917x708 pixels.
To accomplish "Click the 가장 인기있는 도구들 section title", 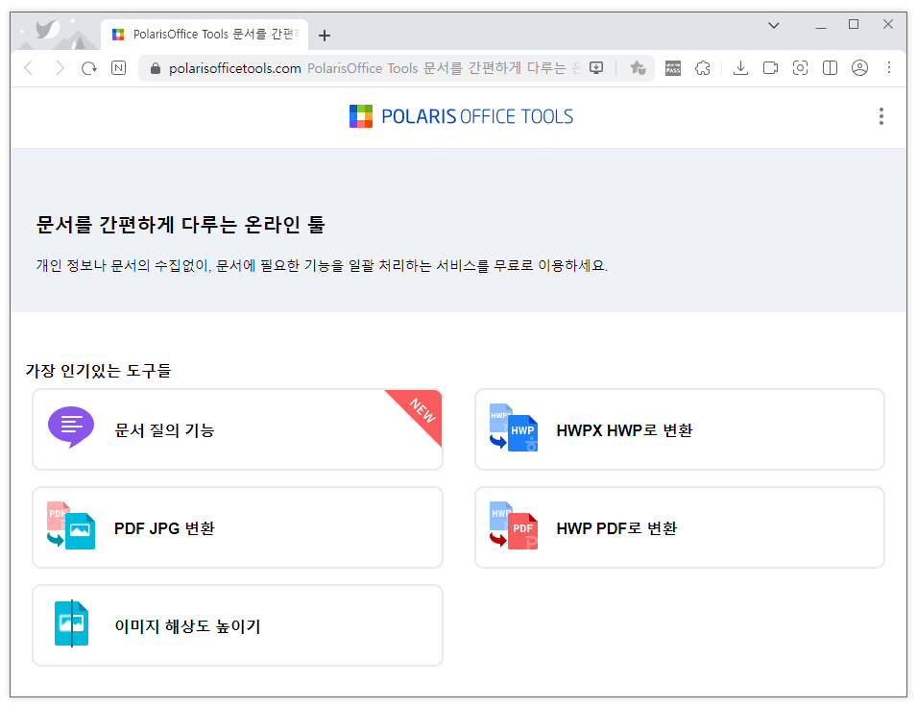I will (98, 371).
